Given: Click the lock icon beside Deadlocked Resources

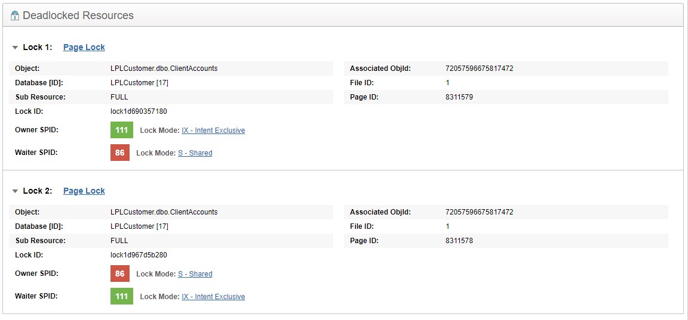Looking at the screenshot, I should (15, 16).
